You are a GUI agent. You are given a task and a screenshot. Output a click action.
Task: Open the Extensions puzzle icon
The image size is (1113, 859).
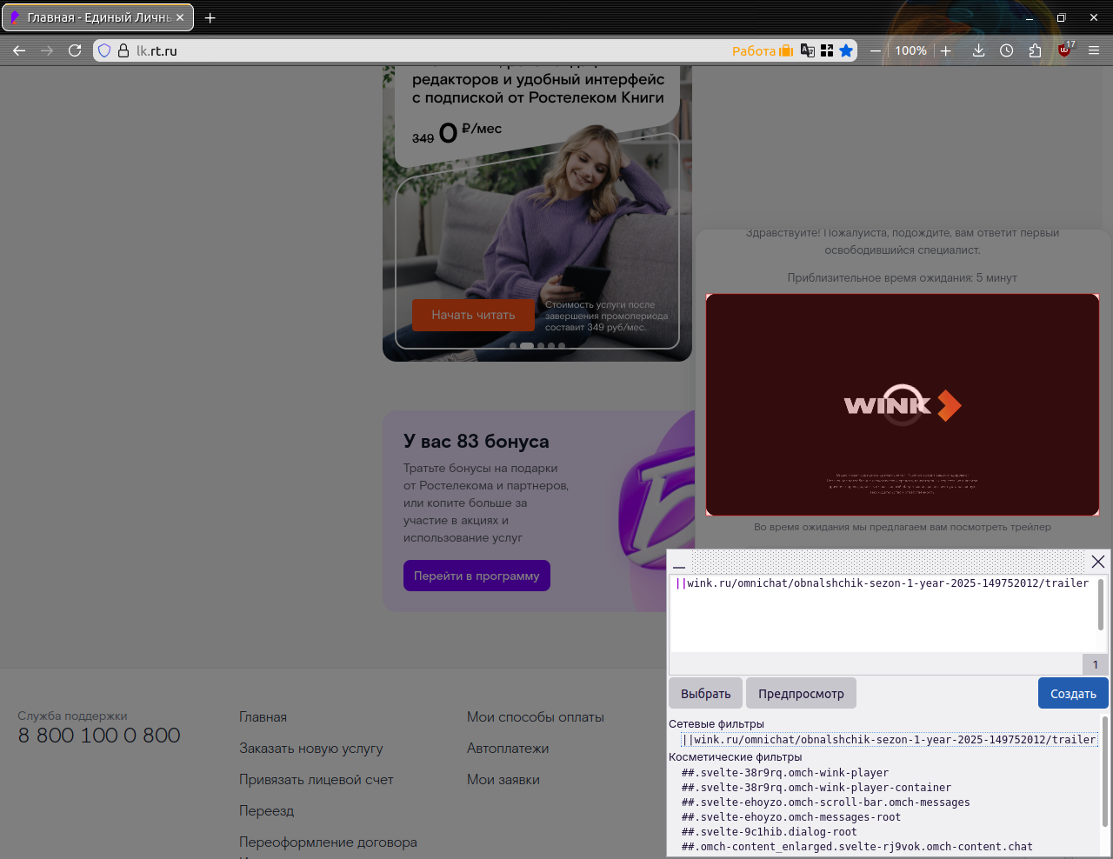point(1035,50)
